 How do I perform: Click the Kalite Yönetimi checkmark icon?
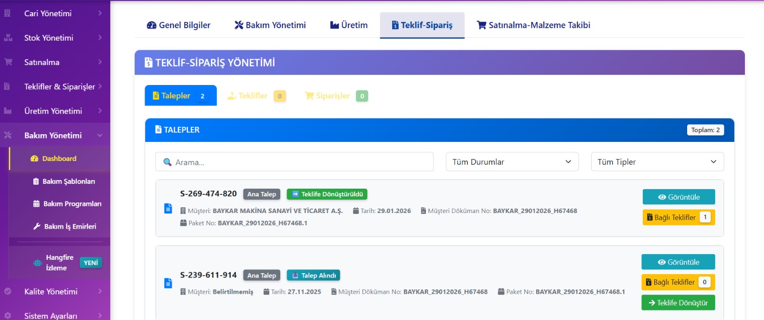[8, 291]
